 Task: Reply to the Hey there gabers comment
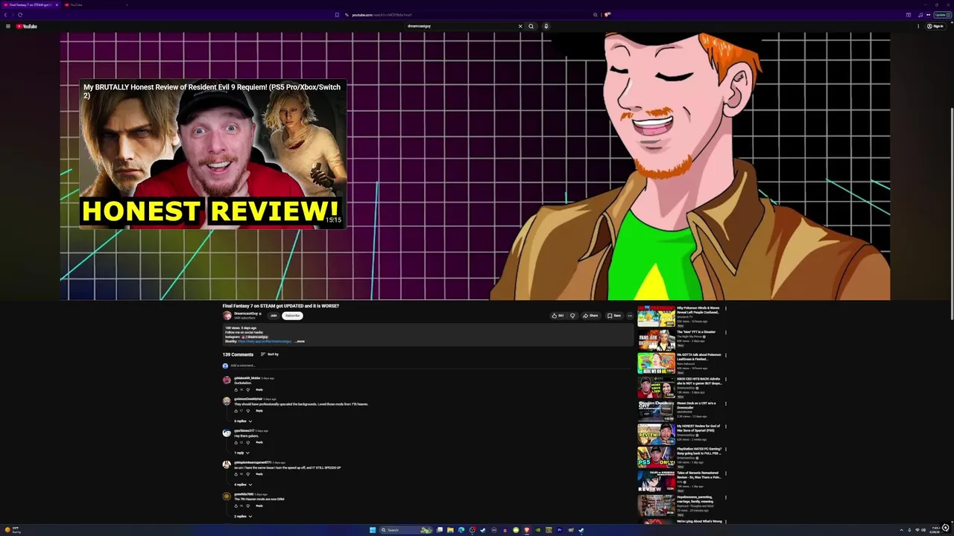click(x=259, y=442)
